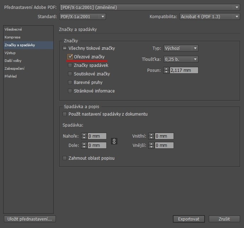Click the Vnitřní bleed input field
The width and height of the screenshot is (244, 228).
coord(164,136)
